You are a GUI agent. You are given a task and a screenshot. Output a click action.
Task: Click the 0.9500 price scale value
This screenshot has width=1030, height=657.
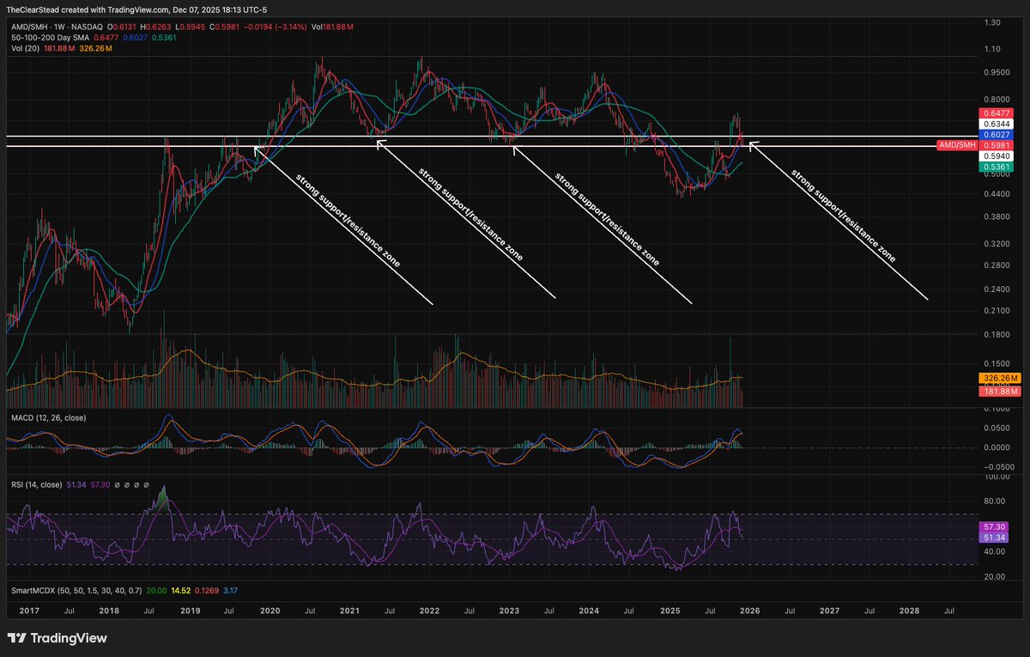997,72
